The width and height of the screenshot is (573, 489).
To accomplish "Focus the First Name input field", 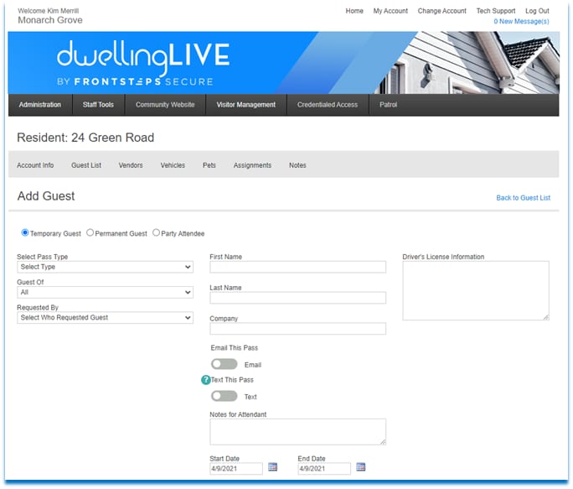I will (x=298, y=267).
